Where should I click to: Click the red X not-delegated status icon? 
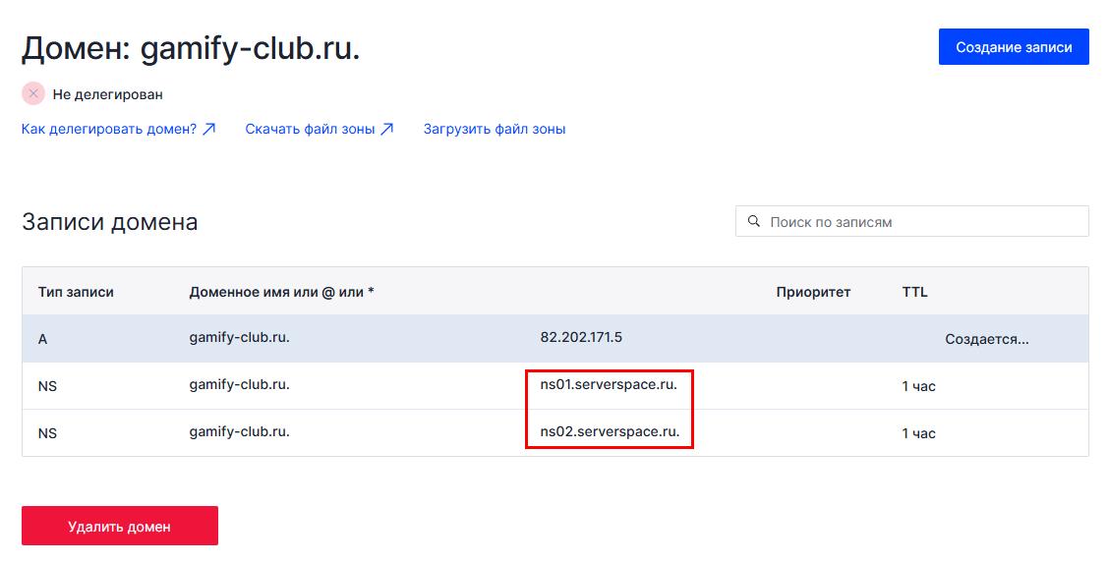(33, 94)
